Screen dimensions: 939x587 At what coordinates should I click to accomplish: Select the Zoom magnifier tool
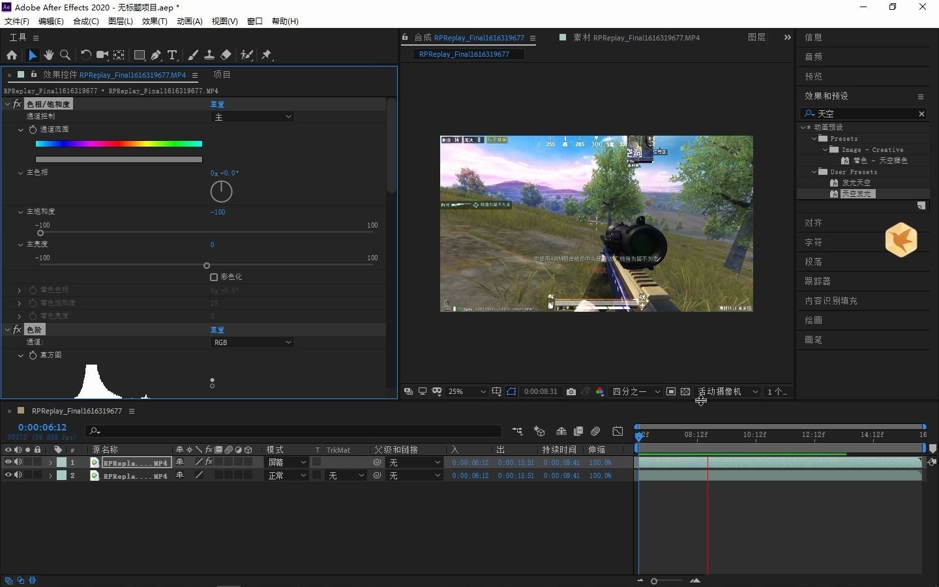pyautogui.click(x=65, y=55)
